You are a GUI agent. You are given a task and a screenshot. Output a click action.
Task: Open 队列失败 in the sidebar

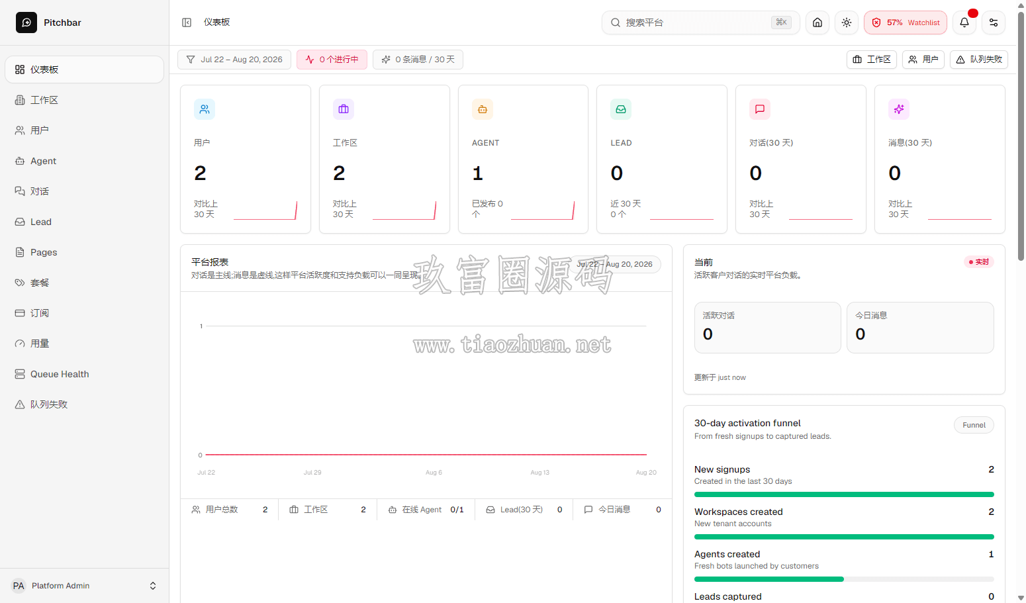coord(84,404)
